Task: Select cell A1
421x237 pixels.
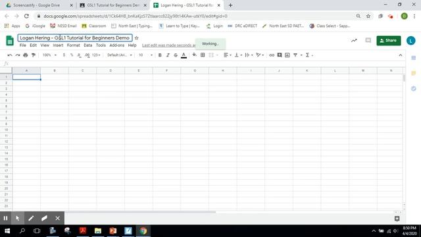Action: (x=26, y=77)
